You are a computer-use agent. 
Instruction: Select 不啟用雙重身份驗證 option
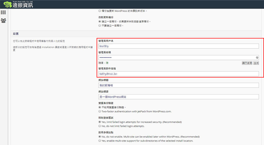click(x=100, y=107)
